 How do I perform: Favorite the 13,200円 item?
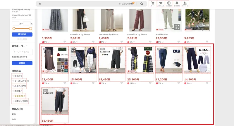click(179, 83)
